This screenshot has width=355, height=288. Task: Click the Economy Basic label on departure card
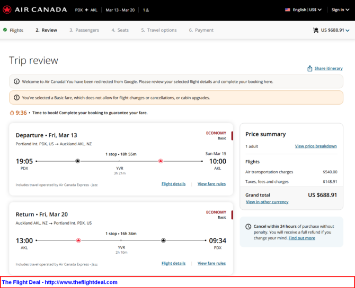tap(216, 135)
